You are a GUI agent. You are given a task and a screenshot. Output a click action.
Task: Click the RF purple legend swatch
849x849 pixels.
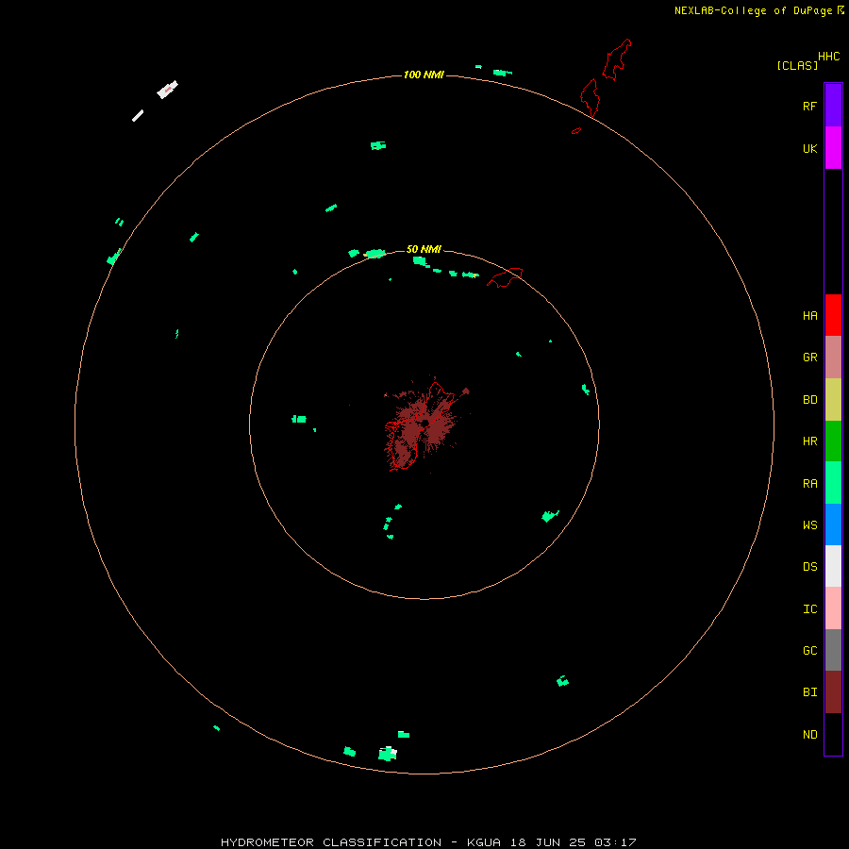tap(833, 106)
